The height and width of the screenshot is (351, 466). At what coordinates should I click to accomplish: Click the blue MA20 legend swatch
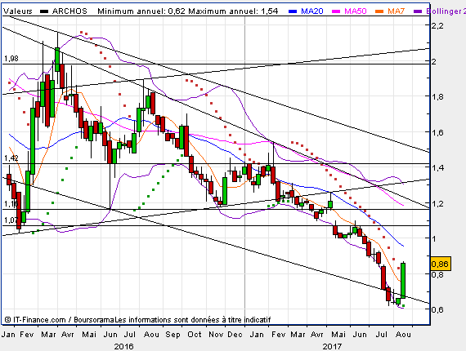[x=293, y=11]
